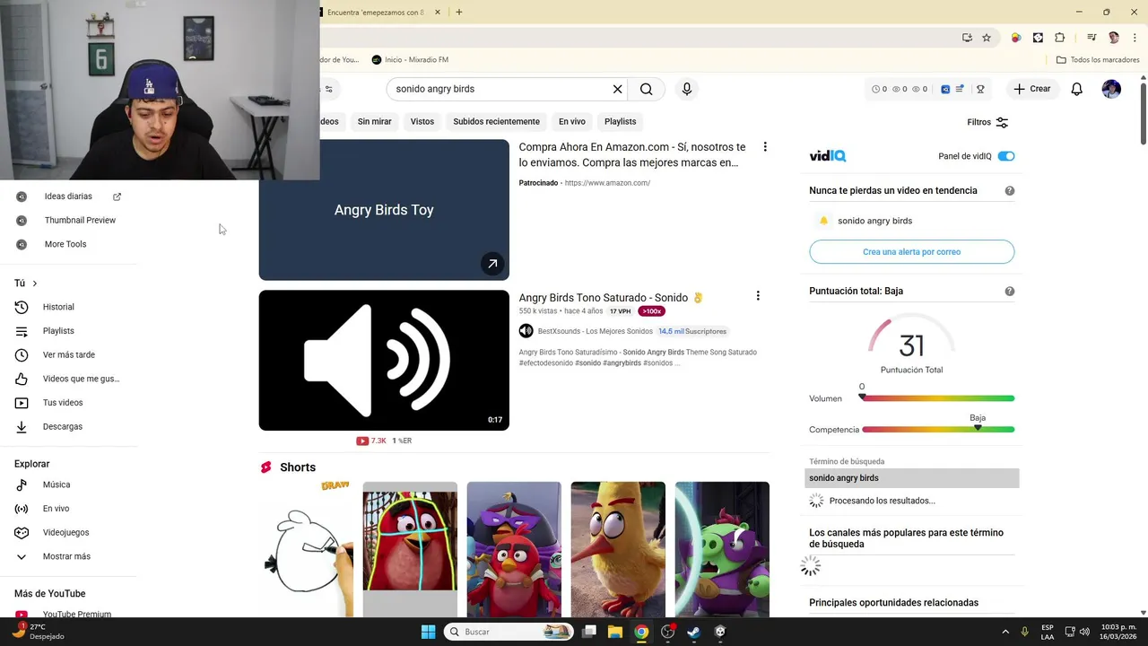
Task: Open the yellow bird Short thumbnail
Action: pos(618,549)
